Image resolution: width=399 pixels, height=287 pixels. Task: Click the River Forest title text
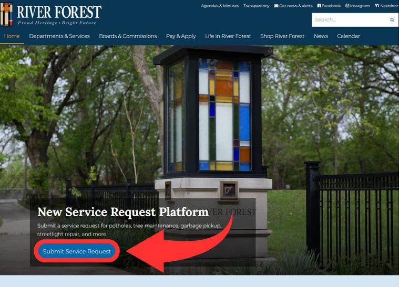coord(59,12)
